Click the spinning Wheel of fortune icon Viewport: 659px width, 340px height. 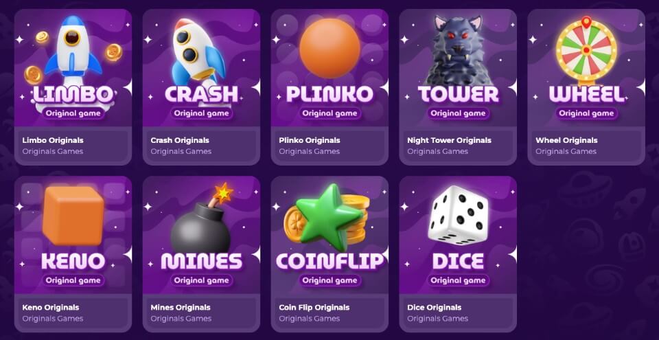586,49
